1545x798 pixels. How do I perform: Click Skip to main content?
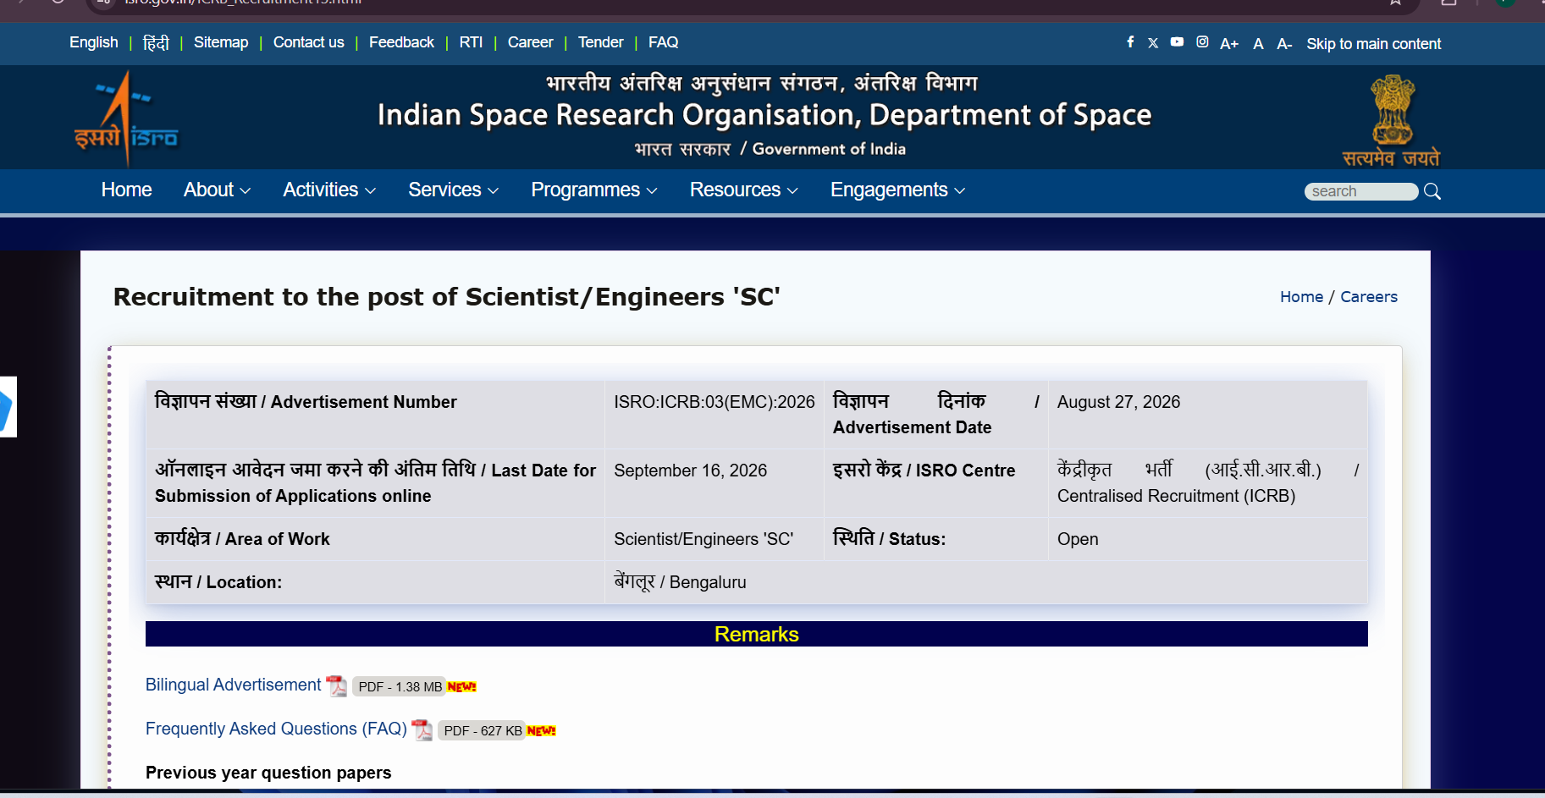pos(1374,44)
